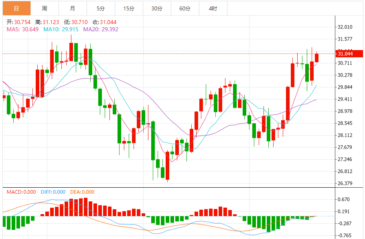Click the 28.545 price axis label
365x239 pixels.
click(345, 123)
